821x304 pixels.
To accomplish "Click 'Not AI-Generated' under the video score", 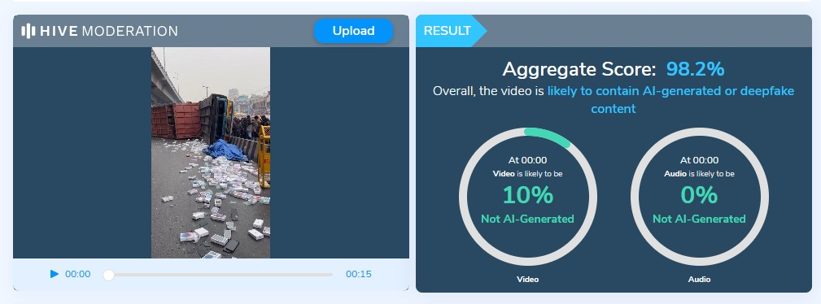I will (528, 219).
